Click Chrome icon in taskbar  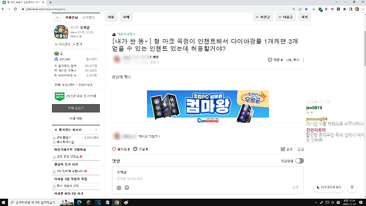(117, 202)
